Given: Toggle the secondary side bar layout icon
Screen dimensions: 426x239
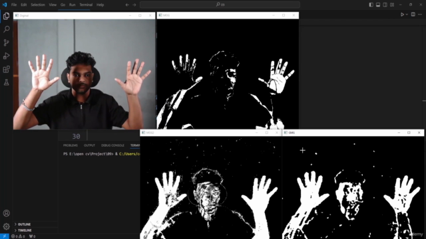Looking at the screenshot, I should [x=385, y=5].
